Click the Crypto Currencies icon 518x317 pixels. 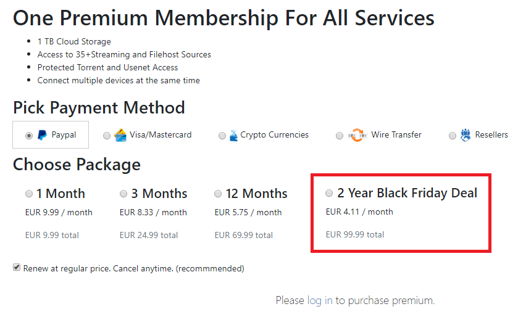[x=233, y=135]
